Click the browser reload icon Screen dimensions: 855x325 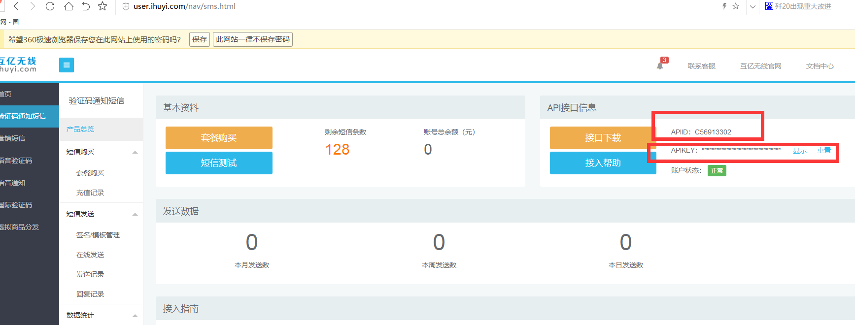(50, 6)
